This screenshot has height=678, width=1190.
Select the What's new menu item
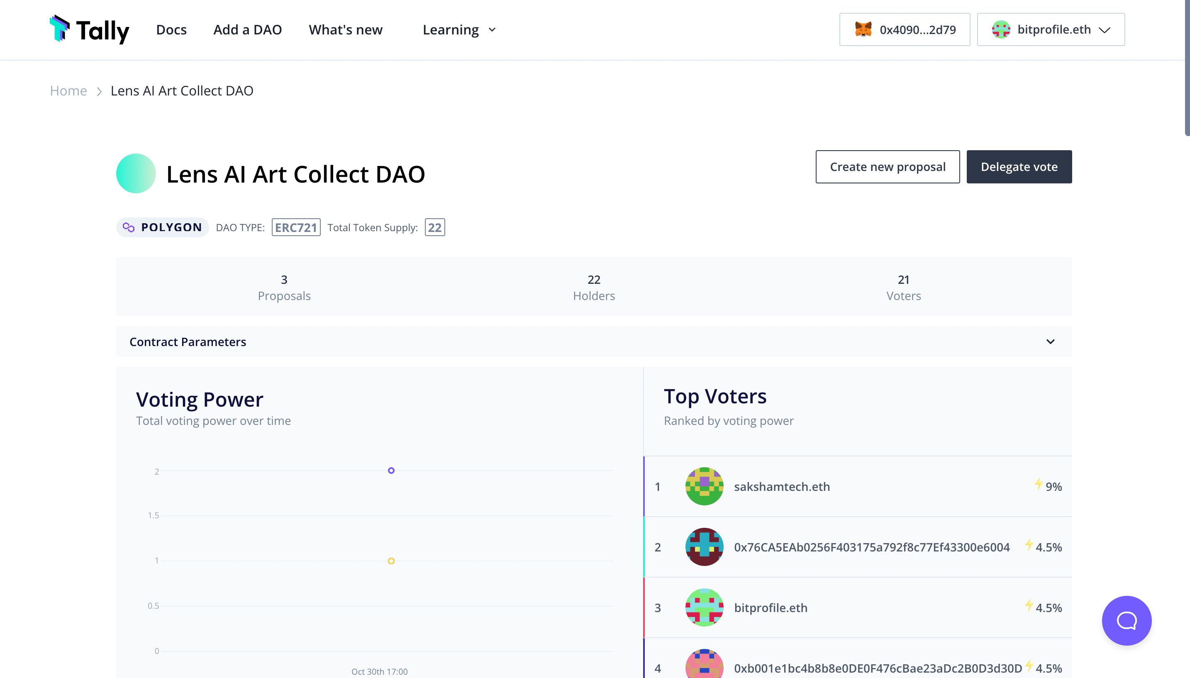tap(346, 29)
